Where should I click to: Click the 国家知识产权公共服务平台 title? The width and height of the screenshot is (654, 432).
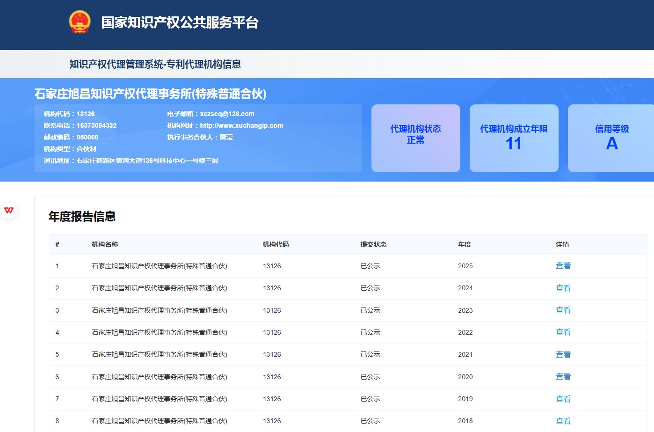180,22
